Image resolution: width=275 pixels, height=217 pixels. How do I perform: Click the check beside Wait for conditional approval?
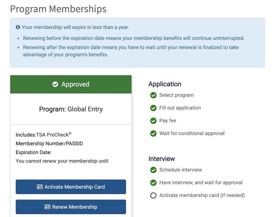[x=153, y=134]
